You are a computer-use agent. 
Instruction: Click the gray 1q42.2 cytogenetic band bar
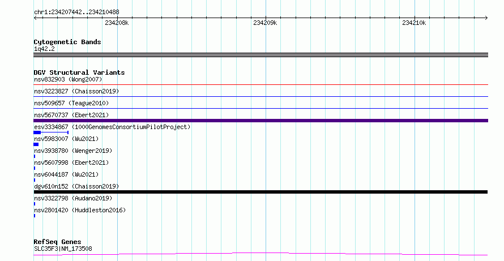point(260,55)
